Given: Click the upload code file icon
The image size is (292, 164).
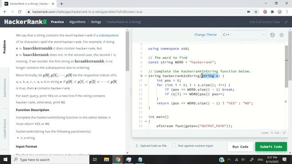Looking at the screenshot, I should pyautogui.click(x=137, y=146).
